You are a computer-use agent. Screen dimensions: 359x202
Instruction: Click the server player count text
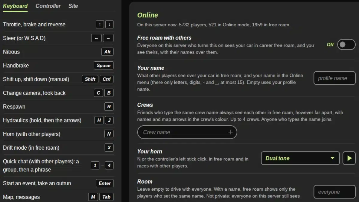click(214, 25)
